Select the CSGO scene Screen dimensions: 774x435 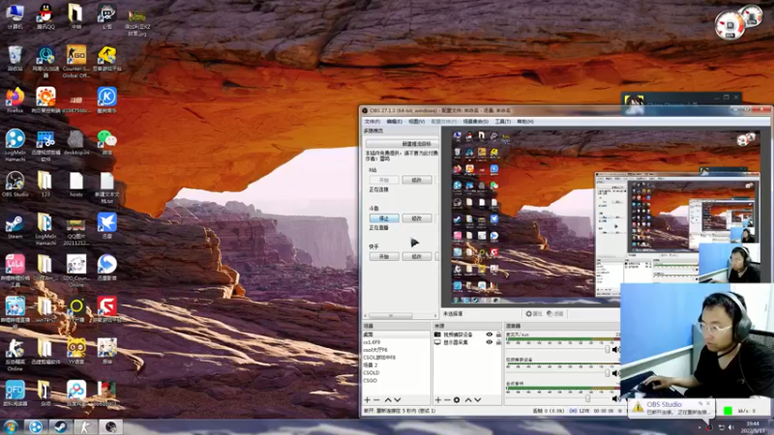click(397, 380)
